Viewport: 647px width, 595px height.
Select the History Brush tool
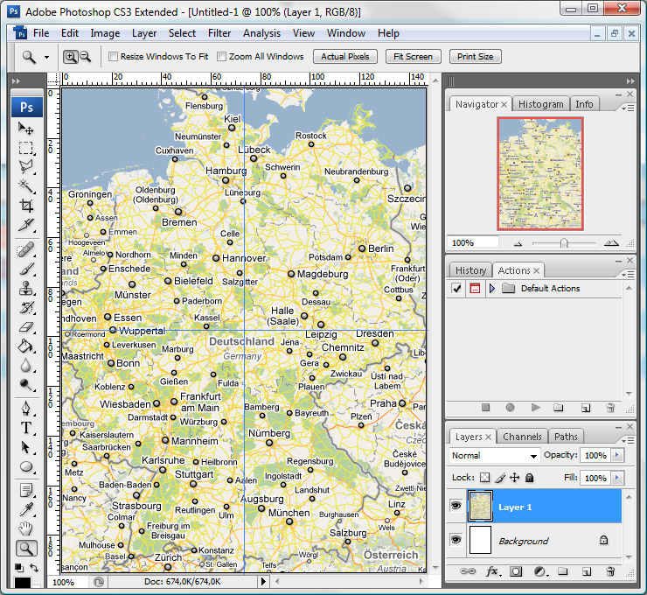pyautogui.click(x=26, y=308)
